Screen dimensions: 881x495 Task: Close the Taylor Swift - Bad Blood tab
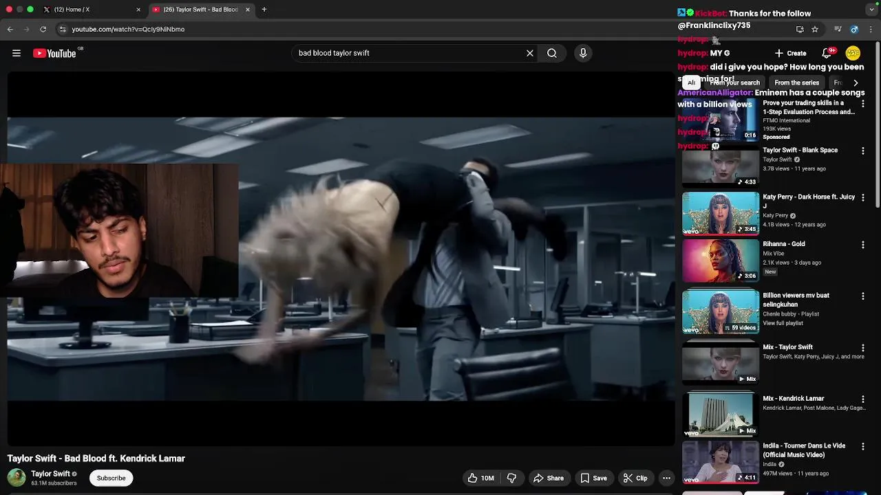[248, 10]
